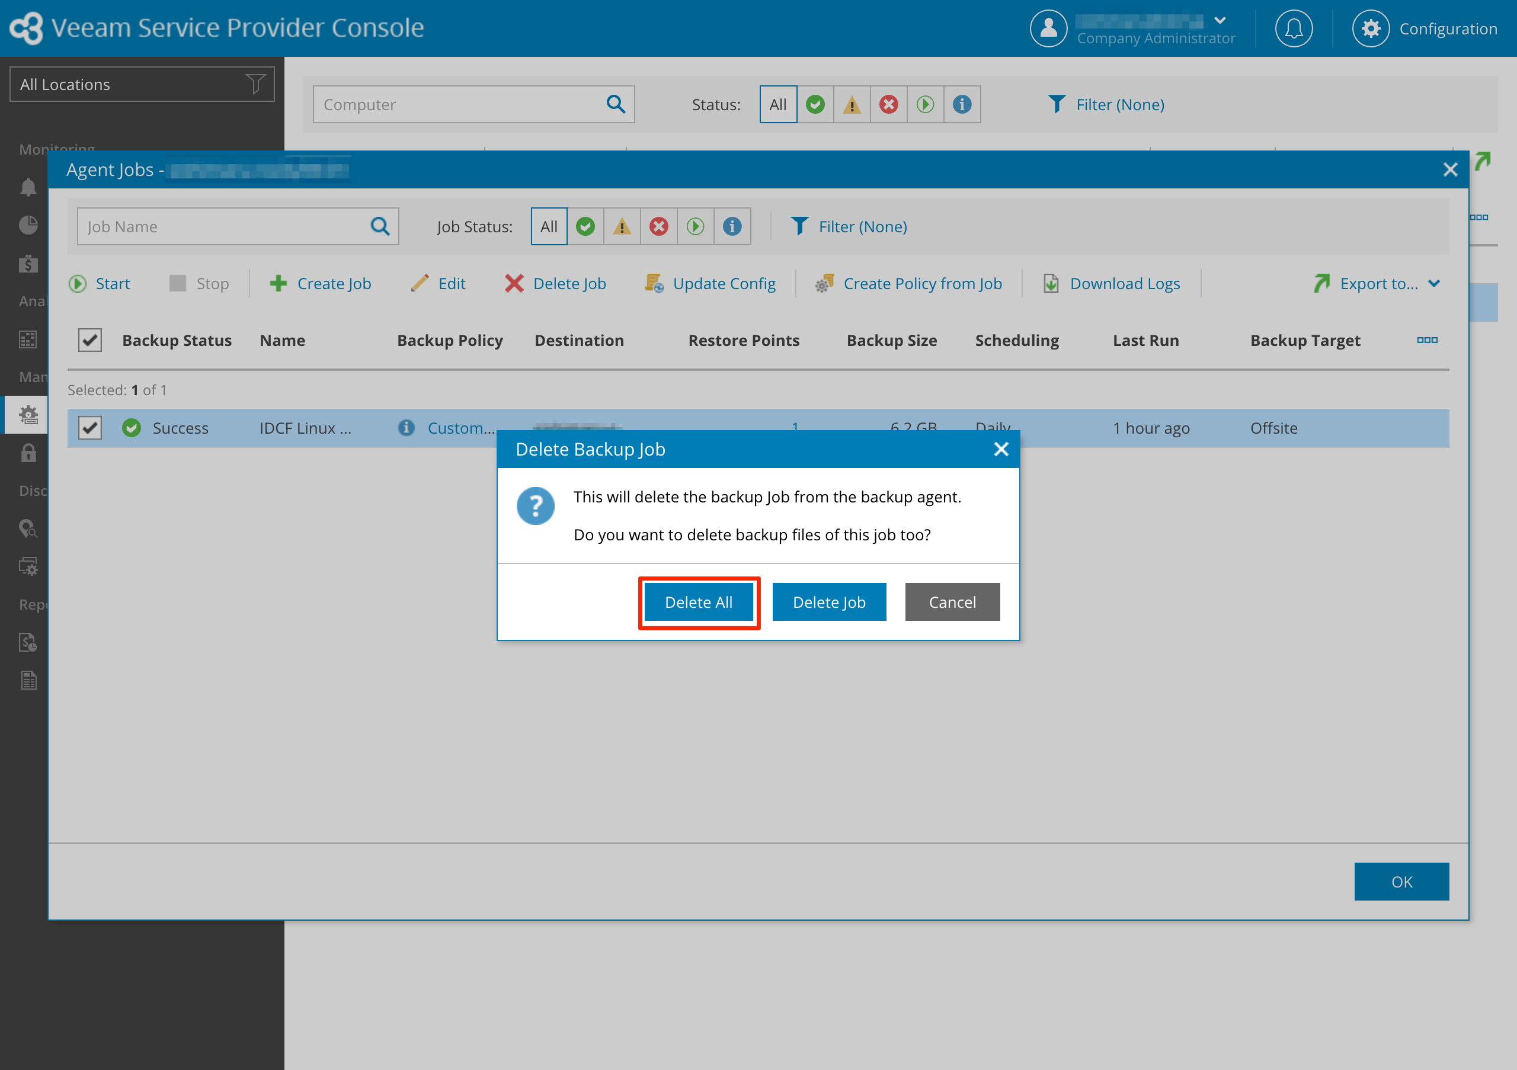Screen dimensions: 1517x1070
Task: Open the All Locations filter dropdown
Action: coord(142,84)
